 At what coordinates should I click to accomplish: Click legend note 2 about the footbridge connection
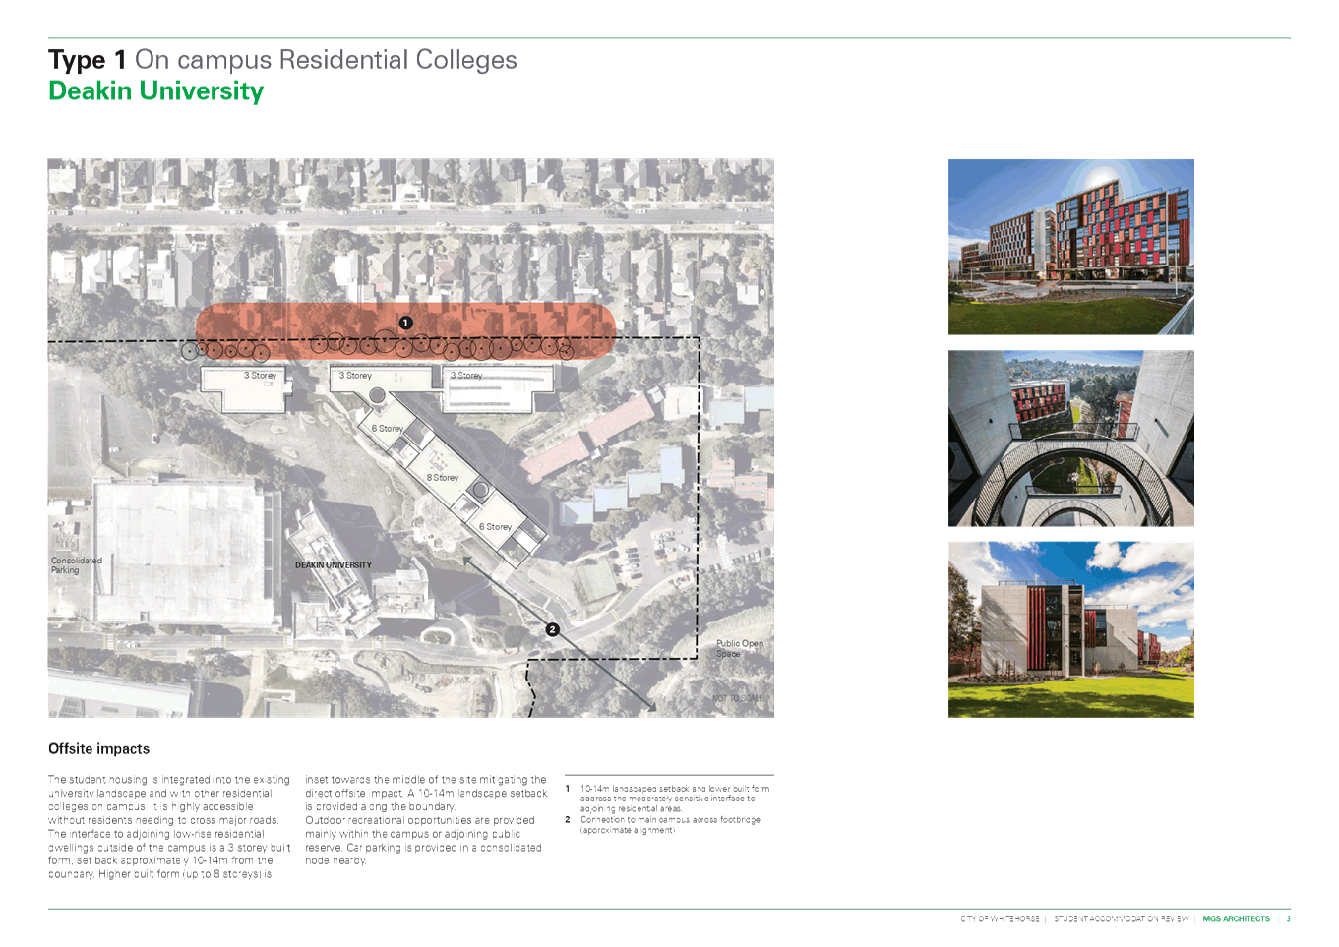click(x=664, y=825)
